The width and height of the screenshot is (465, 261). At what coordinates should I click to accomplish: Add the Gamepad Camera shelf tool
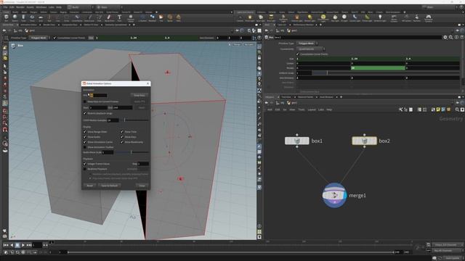pos(428,18)
